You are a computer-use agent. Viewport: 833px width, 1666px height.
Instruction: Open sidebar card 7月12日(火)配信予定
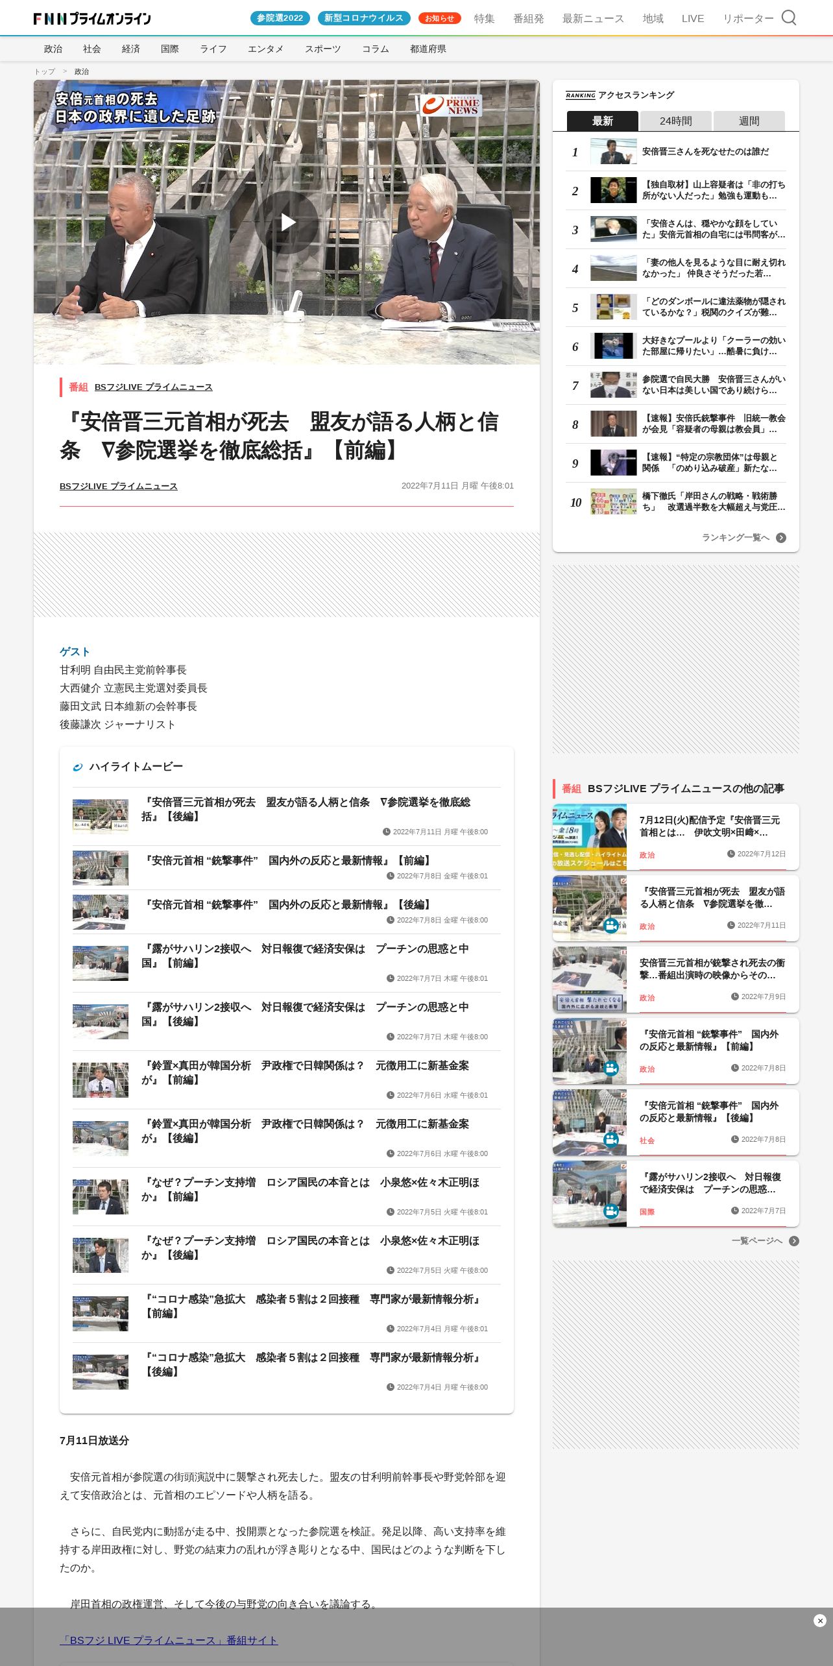pyautogui.click(x=676, y=837)
